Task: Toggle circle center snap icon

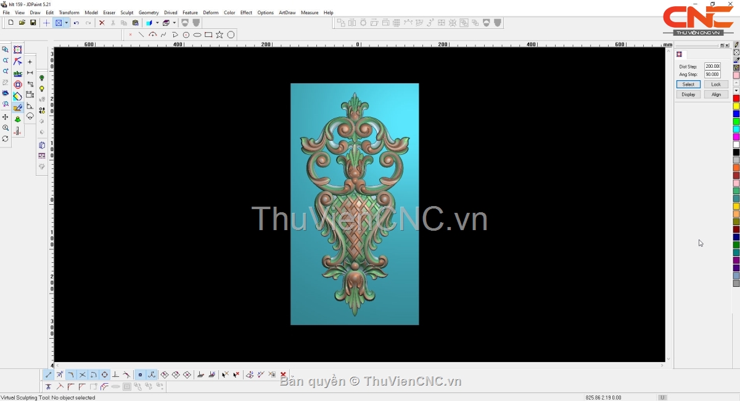Action: 105,374
